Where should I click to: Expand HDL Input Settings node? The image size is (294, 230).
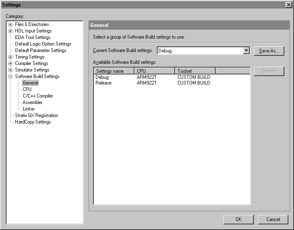[11, 31]
